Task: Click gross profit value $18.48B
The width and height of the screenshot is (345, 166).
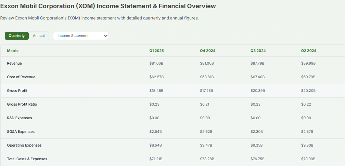Action: tap(156, 91)
